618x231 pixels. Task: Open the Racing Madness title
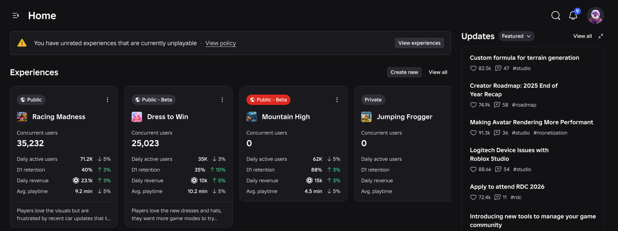click(59, 117)
